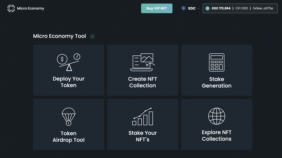Click the bar chart Stake NFT icon
This screenshot has width=282, height=158.
pyautogui.click(x=143, y=116)
